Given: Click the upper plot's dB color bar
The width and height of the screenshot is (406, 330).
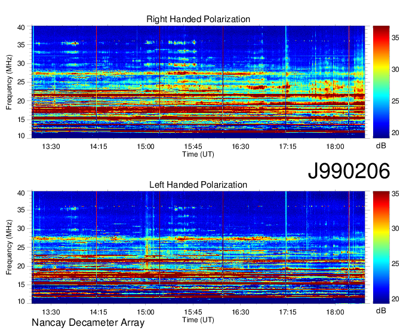Looking at the screenshot, I should tap(381, 82).
